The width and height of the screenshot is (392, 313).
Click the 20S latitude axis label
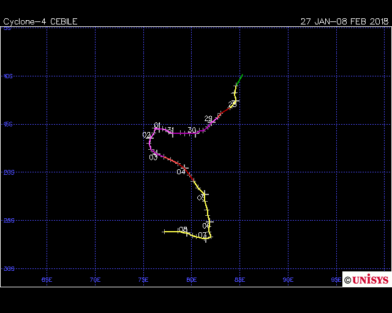(8, 172)
